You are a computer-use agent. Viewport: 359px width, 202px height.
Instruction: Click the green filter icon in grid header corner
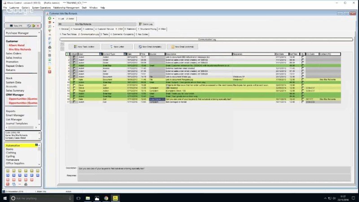tap(68, 54)
